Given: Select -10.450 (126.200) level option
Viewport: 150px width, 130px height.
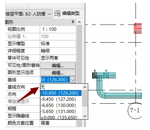Looking at the screenshot, I should (61, 93).
